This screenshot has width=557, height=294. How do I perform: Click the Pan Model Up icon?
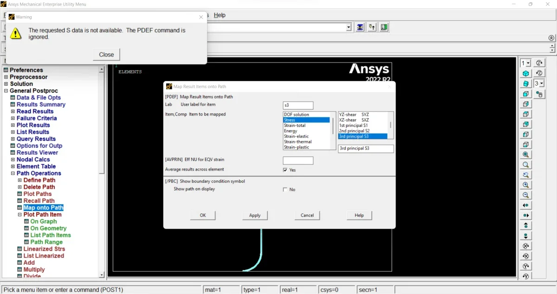click(525, 225)
